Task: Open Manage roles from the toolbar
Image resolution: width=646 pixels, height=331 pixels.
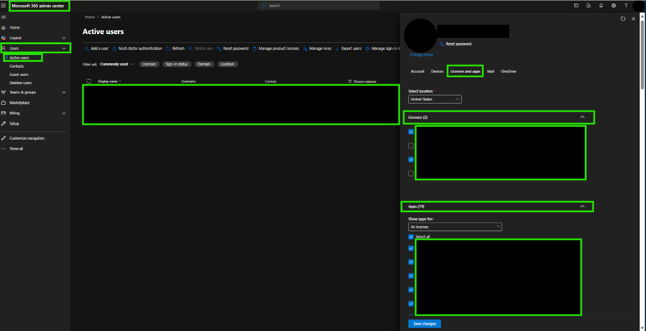Action: coord(317,48)
